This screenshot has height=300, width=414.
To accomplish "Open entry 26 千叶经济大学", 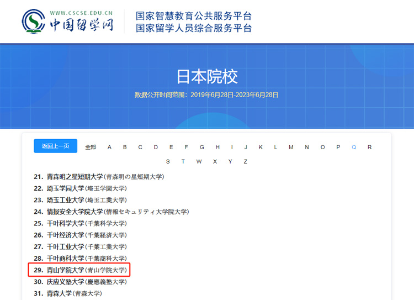I will click(80, 235).
